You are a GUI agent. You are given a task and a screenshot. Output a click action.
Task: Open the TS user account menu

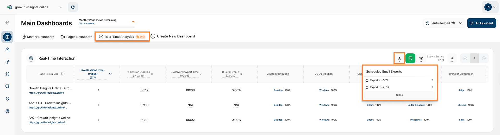[490, 7]
